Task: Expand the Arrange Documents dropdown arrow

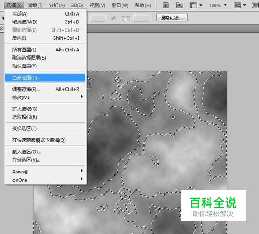Action: 244,5
